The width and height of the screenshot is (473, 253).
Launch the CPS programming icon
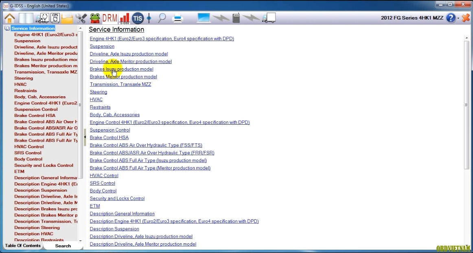[x=55, y=18]
